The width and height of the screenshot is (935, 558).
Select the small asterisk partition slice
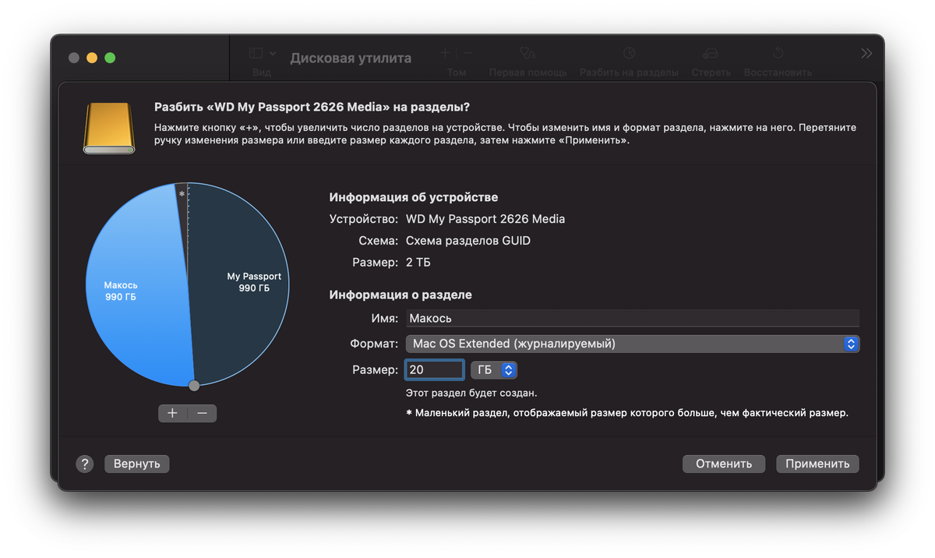pyautogui.click(x=182, y=194)
